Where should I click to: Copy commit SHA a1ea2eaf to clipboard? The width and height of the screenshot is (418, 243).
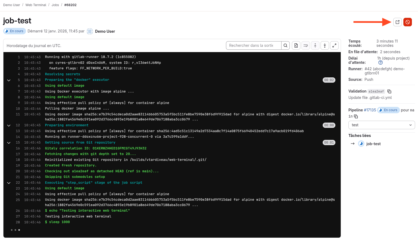tap(389, 91)
